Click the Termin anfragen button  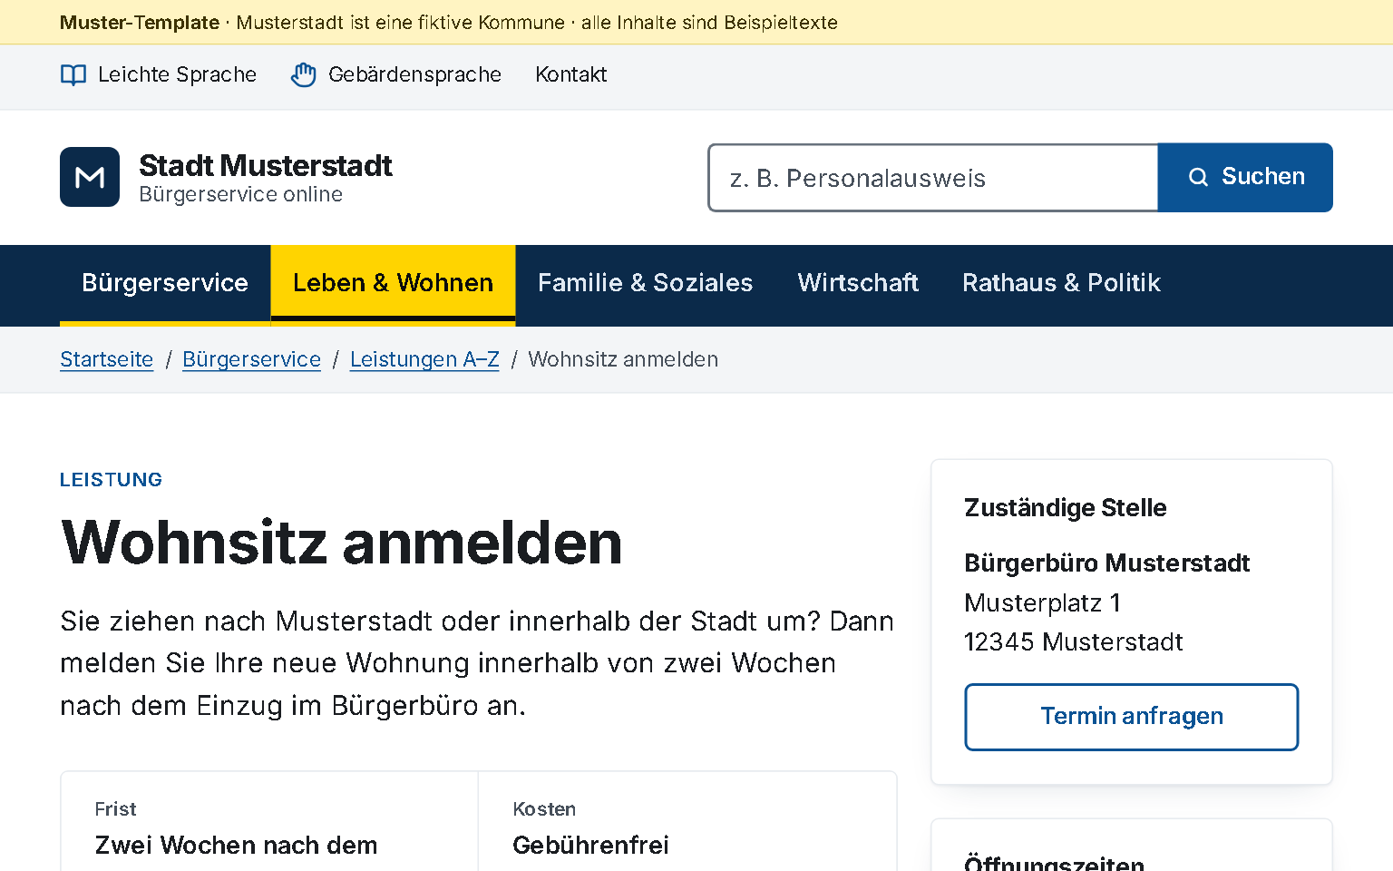point(1132,717)
